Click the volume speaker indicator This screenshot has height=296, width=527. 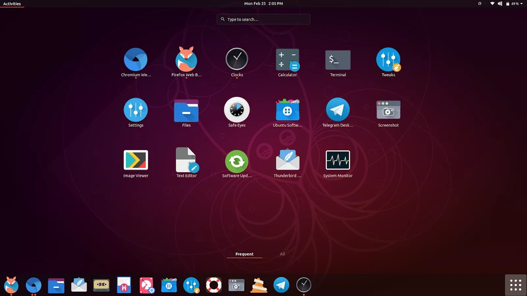[x=500, y=4]
